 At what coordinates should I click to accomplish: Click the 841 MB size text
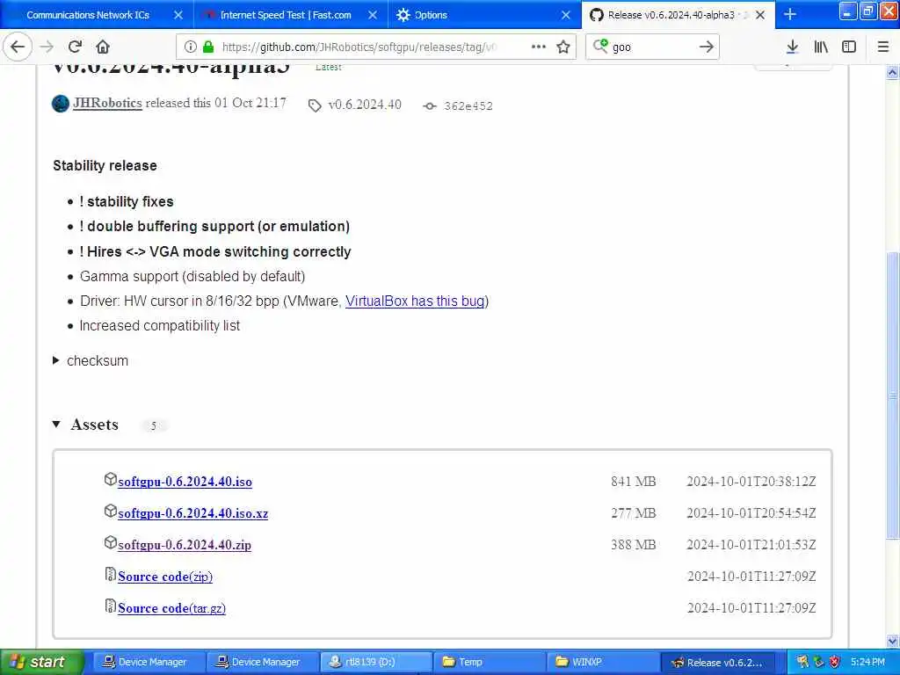coord(633,481)
